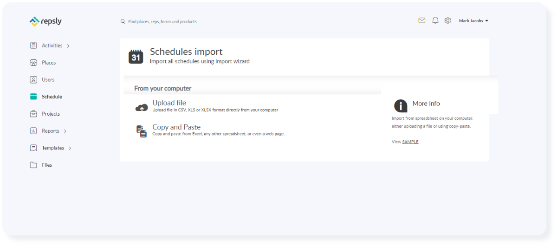Click the More info icon
The image size is (558, 247).
[401, 105]
